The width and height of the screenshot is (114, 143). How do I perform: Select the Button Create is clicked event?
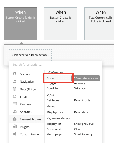60,24
